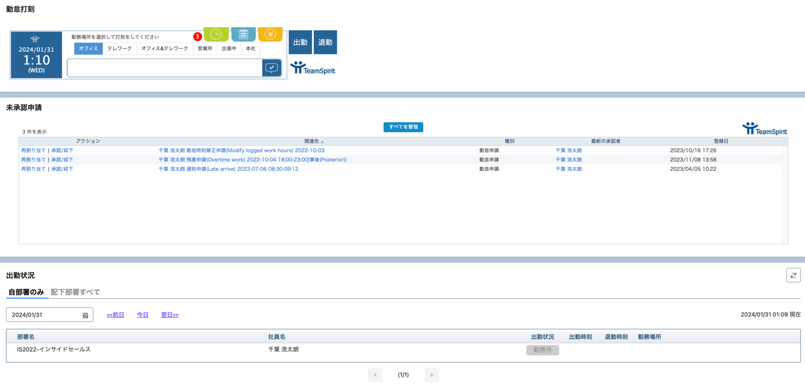This screenshot has height=386, width=805.
Task: Sort by 最新の承認者 column header
Action: coord(605,141)
